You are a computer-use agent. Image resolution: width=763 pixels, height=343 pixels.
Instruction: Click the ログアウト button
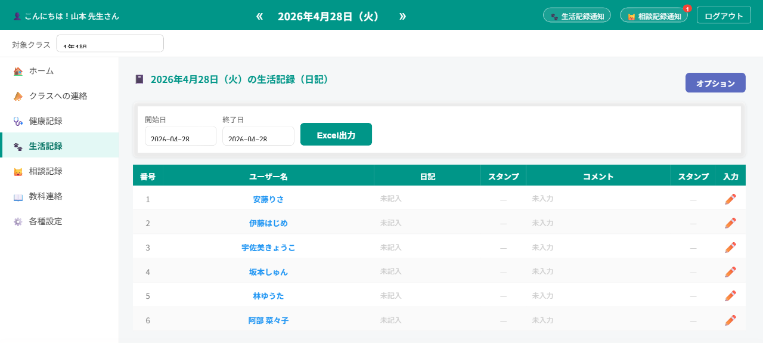(724, 16)
